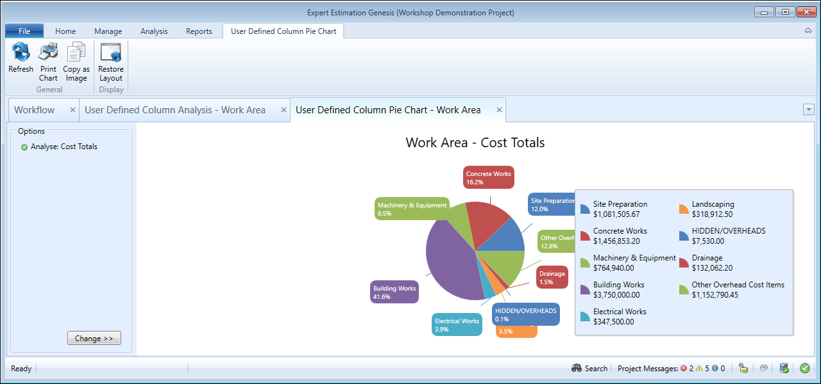Select the Analyse: Cost Totals option
This screenshot has height=384, width=821.
click(63, 147)
